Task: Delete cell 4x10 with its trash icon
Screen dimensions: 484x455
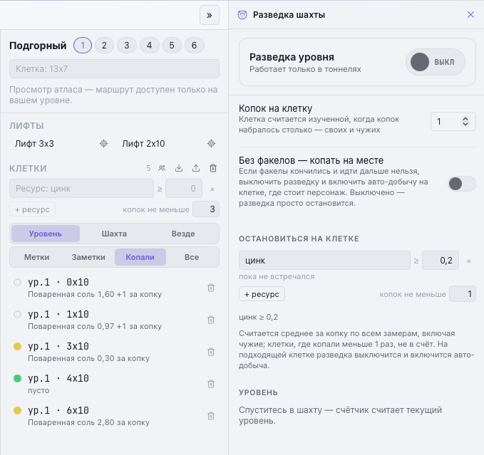Action: (211, 384)
